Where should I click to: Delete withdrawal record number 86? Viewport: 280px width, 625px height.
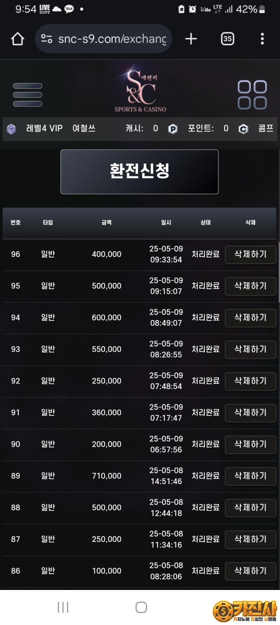(250, 571)
